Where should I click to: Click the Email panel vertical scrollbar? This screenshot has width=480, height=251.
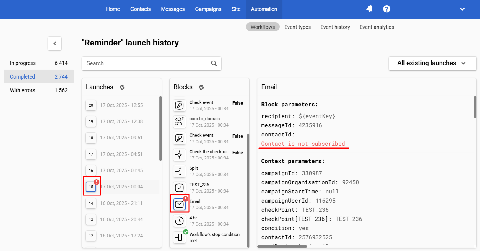[x=475, y=107]
